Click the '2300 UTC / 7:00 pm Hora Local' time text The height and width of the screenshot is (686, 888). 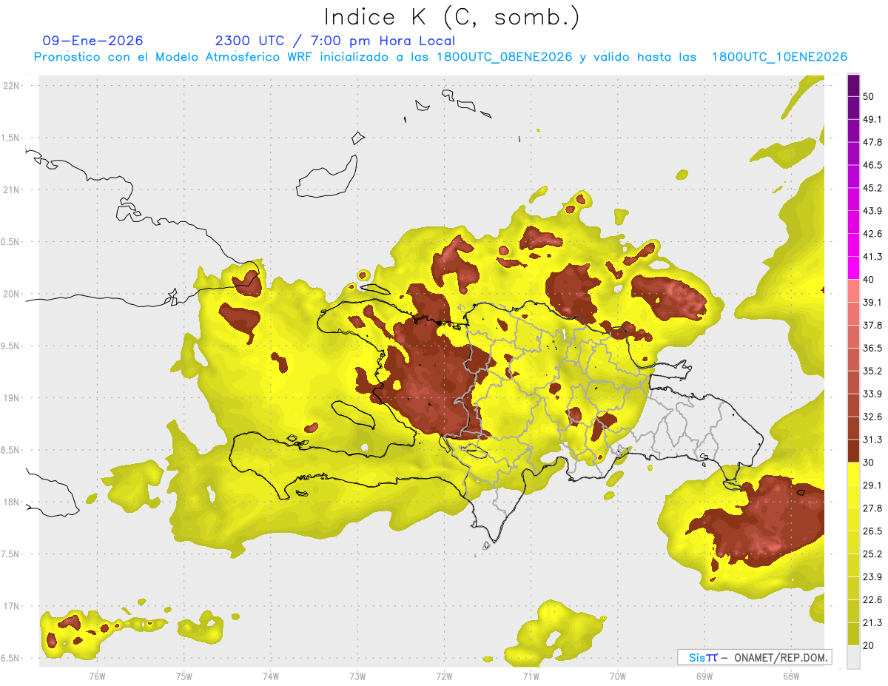coord(334,41)
